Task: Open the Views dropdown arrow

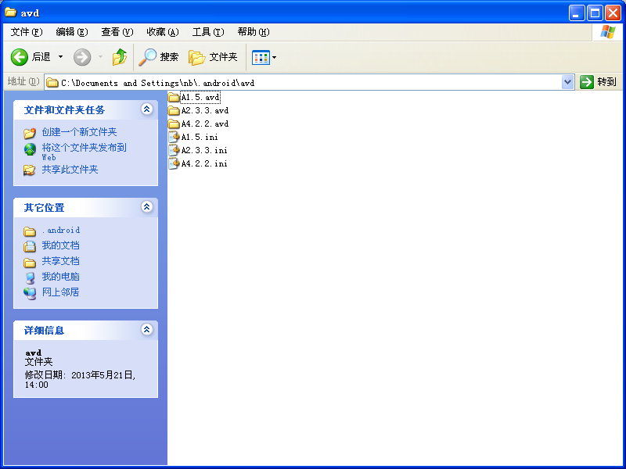Action: (275, 57)
